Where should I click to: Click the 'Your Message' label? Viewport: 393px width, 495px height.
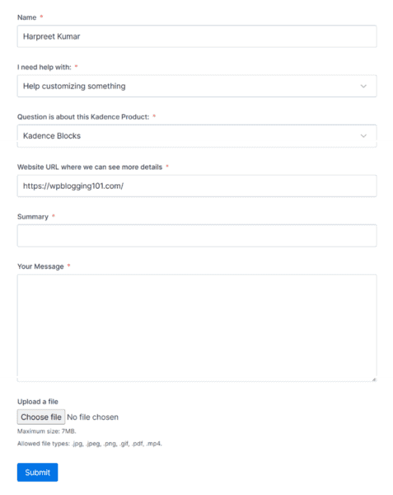point(40,266)
